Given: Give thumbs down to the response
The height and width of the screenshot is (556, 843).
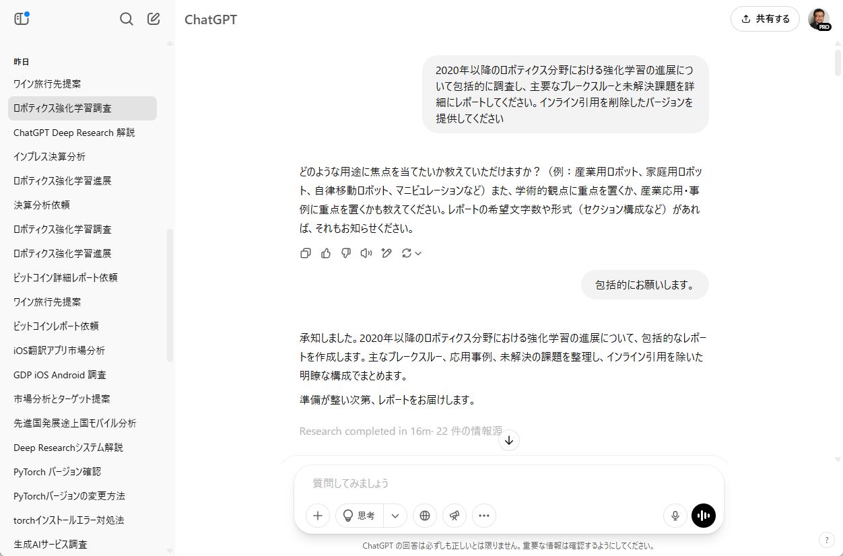Looking at the screenshot, I should pyautogui.click(x=346, y=253).
